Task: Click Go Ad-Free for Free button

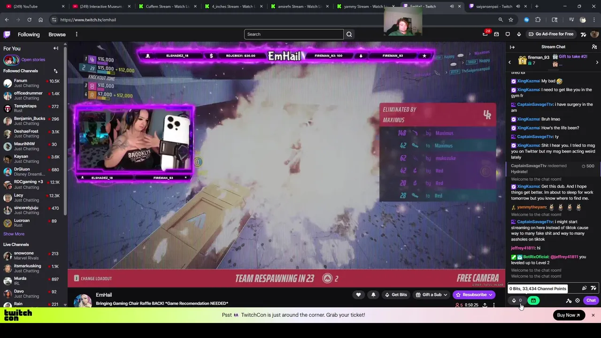Action: coord(551,34)
